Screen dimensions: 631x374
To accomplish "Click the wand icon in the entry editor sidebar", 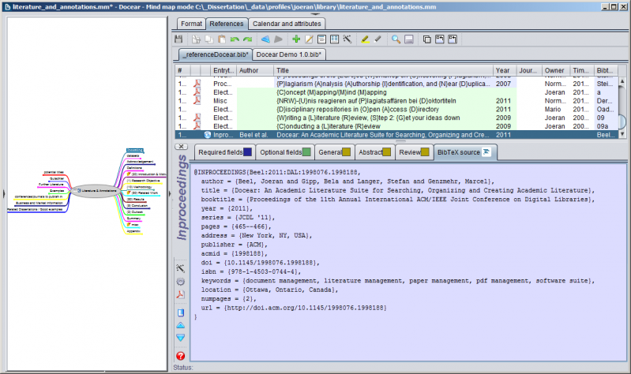I will (x=181, y=268).
